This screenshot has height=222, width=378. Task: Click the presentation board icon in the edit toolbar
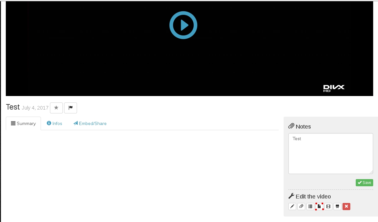337,207
